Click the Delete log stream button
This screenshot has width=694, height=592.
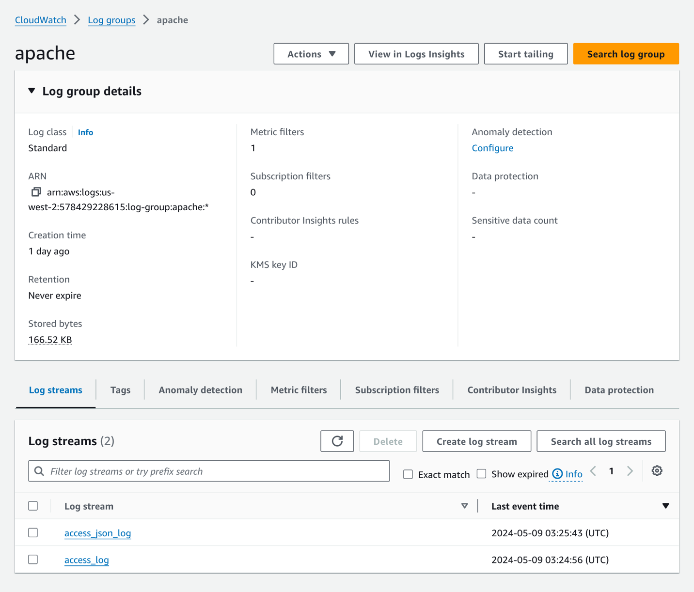[x=388, y=441]
